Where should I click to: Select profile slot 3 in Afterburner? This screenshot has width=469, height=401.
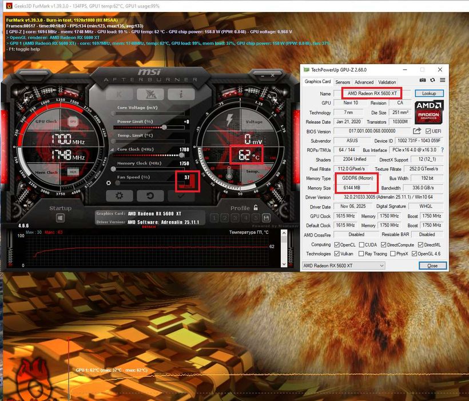tap(235, 218)
